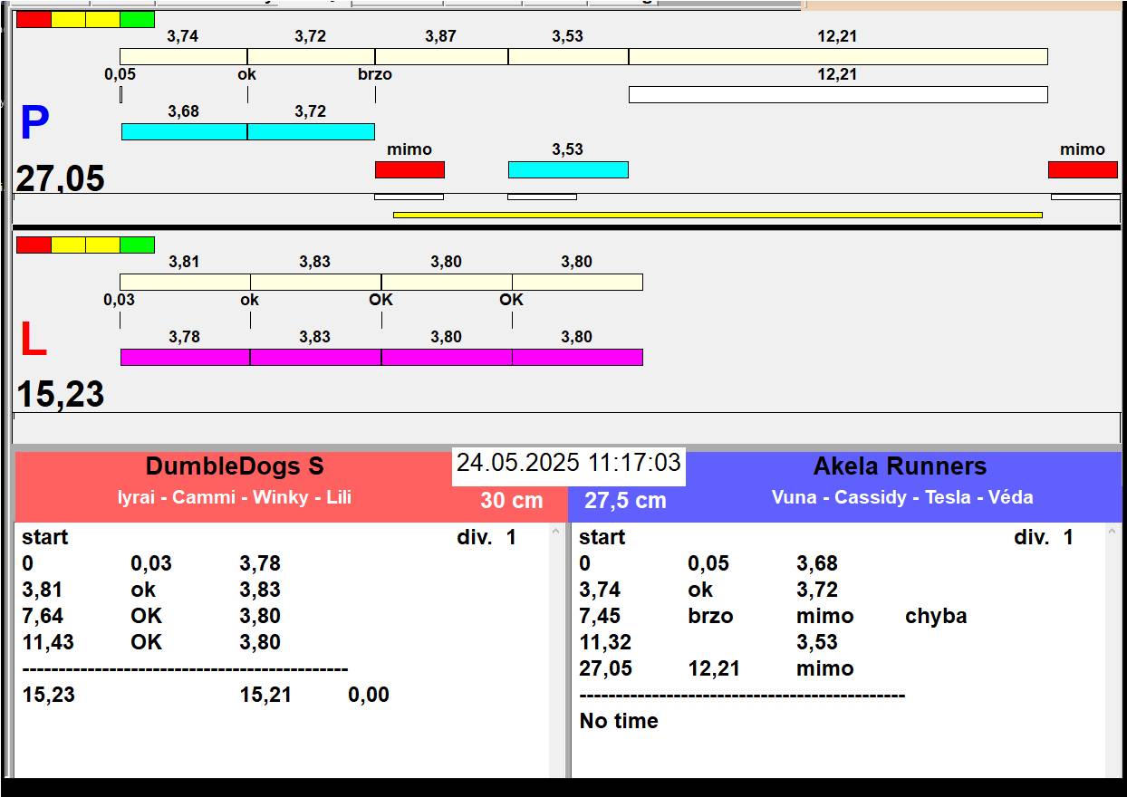Click the large blue P lane letter

point(34,123)
